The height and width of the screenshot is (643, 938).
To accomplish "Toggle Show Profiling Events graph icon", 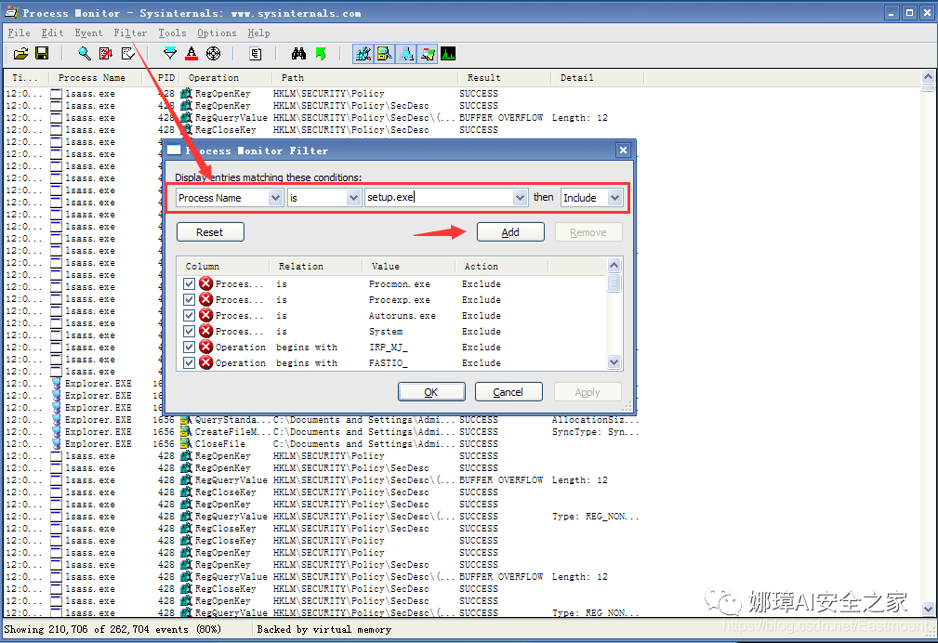I will click(x=448, y=54).
